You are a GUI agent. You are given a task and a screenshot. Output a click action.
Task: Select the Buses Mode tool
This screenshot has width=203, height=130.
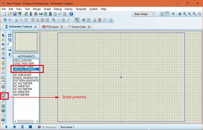click(x=3, y=58)
